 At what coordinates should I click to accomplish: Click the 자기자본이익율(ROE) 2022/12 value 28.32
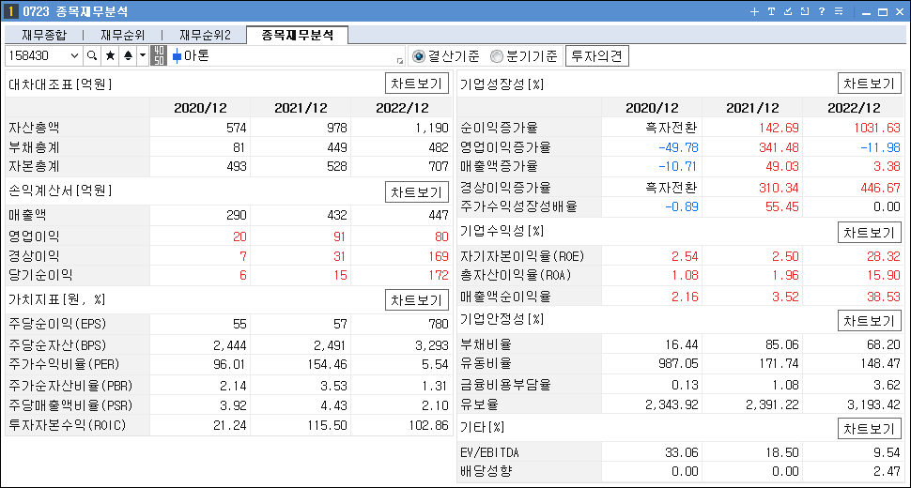[883, 256]
